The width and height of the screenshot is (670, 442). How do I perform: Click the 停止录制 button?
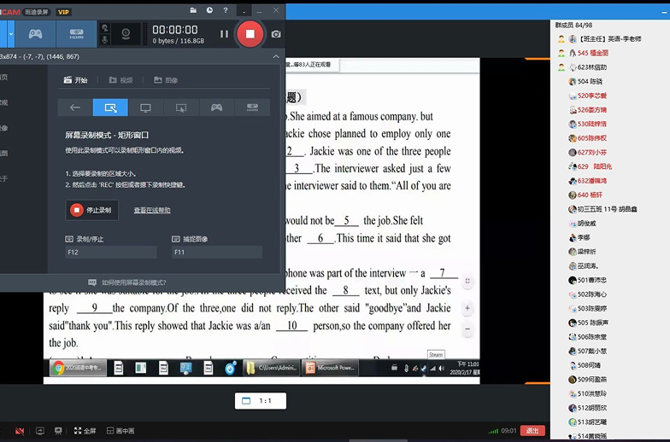tap(92, 210)
